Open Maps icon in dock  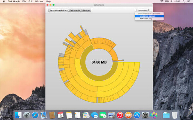point(86,115)
